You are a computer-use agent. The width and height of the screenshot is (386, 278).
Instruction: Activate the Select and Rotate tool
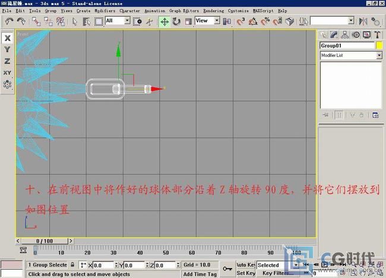176,21
